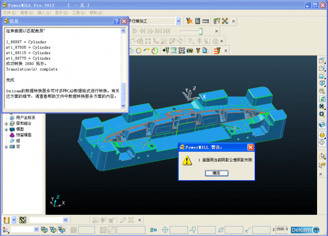The image size is (328, 236).
Task: Expand the 模型 tree node
Action: [x=6, y=129]
